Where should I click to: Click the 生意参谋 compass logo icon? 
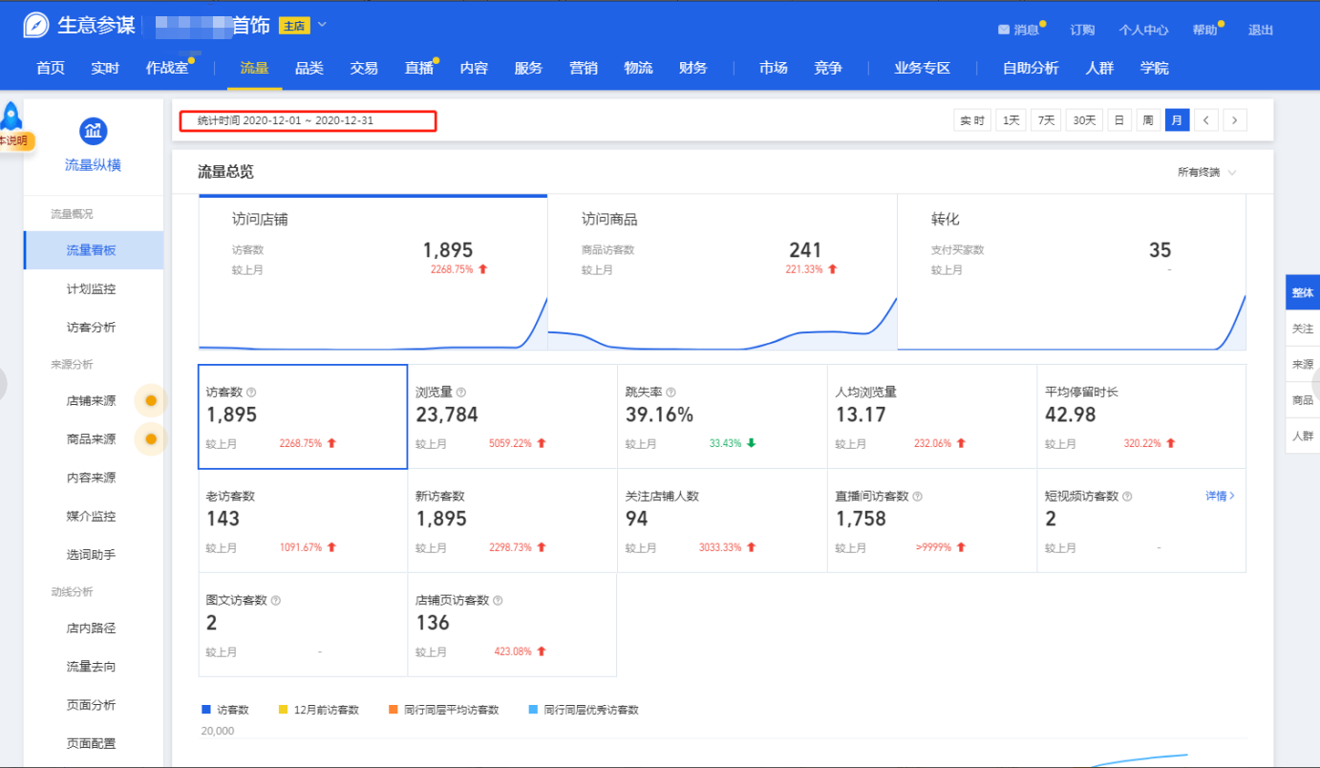click(36, 26)
